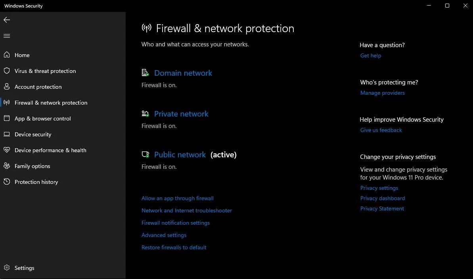This screenshot has height=279, width=473.
Task: Click the Home house icon
Action: (x=7, y=55)
